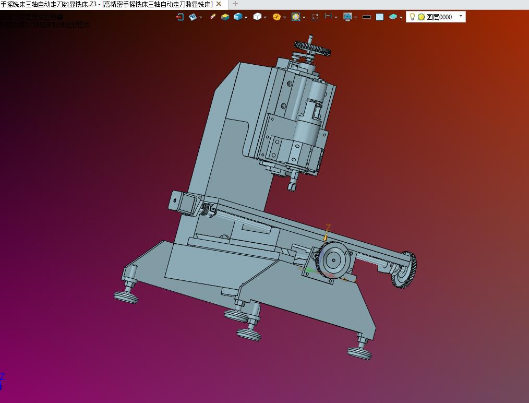Click the light blue color swatch
This screenshot has width=529, height=403.
[x=380, y=17]
